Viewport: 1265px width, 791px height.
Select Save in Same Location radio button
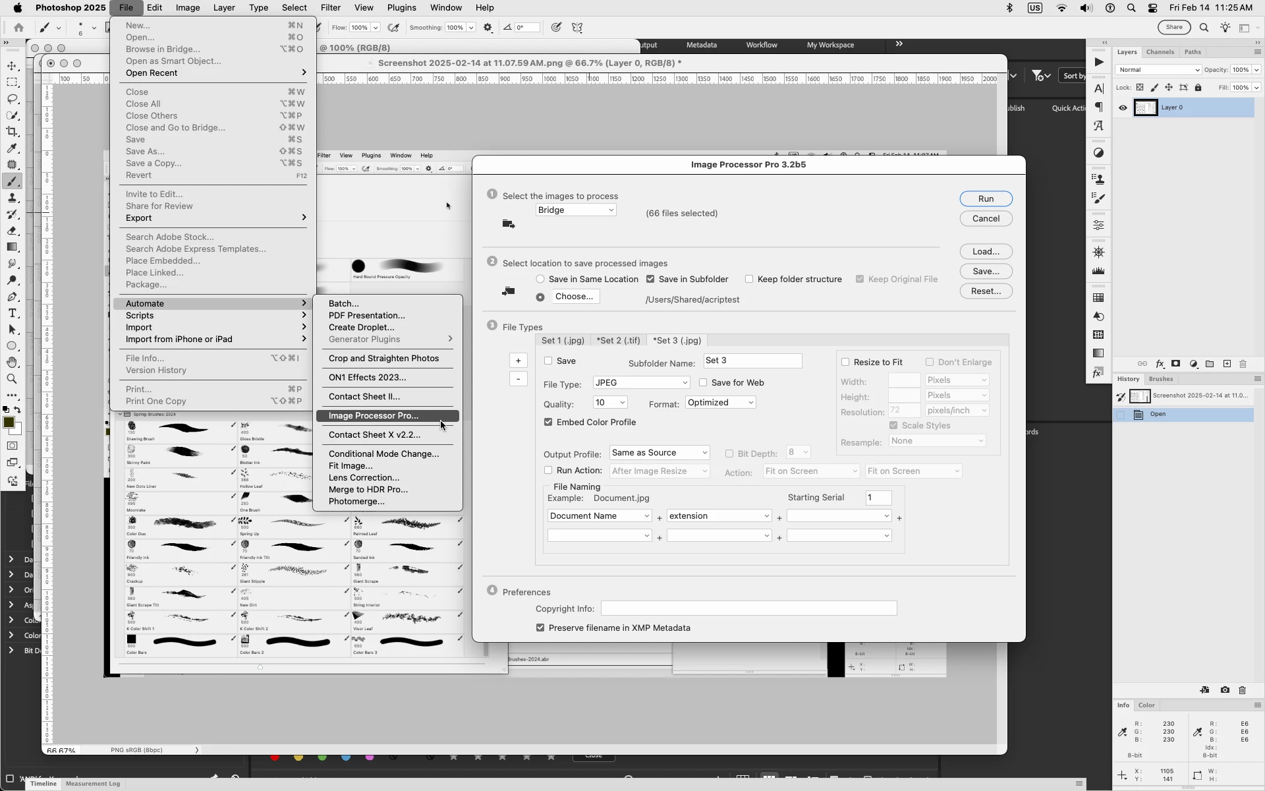[540, 279]
